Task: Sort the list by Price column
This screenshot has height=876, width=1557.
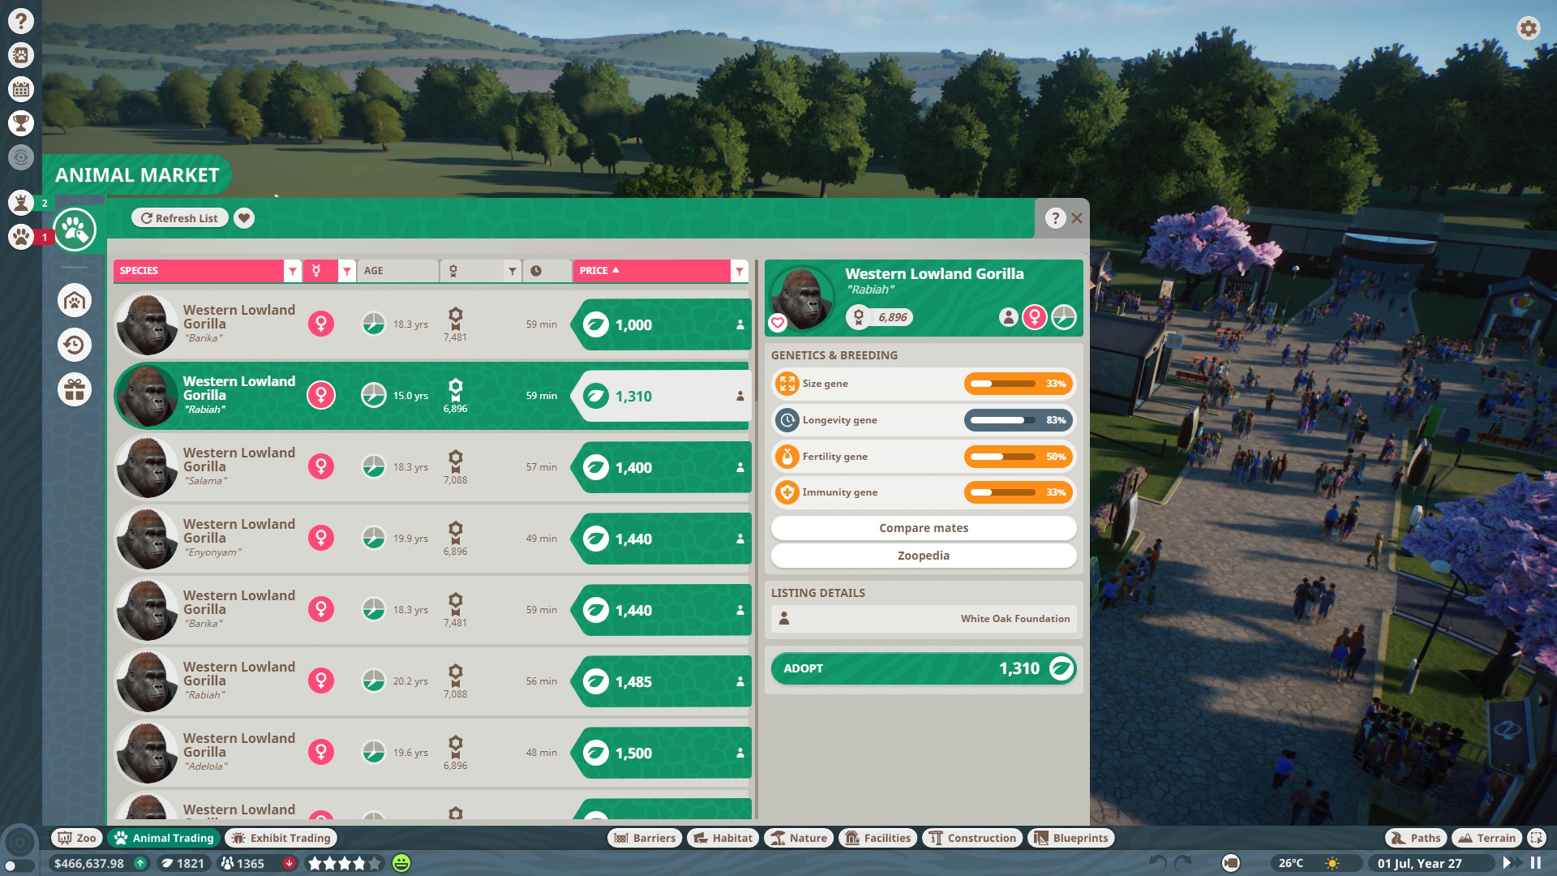Action: pyautogui.click(x=651, y=271)
